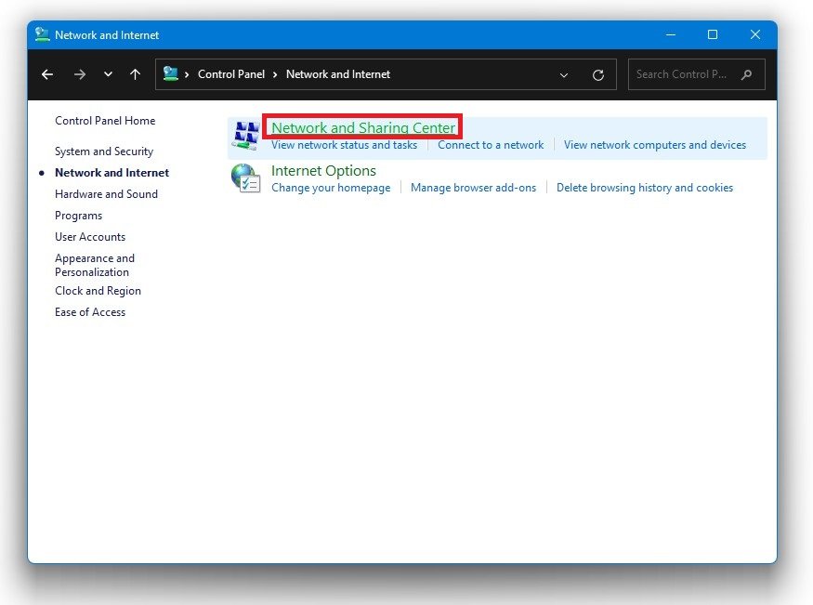Open the recent locations dropdown

(x=109, y=74)
